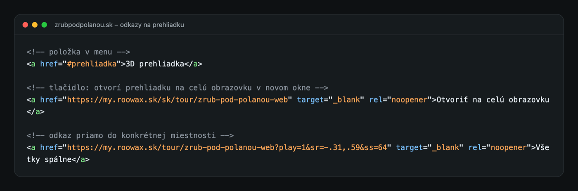Select comment 'odkaz priamo do konkrétnej miestnosti'
The height and width of the screenshot is (191, 578).
click(130, 135)
